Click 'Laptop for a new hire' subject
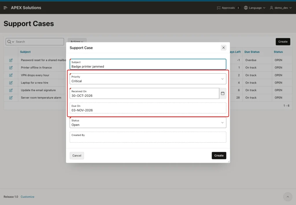 [x=35, y=83]
